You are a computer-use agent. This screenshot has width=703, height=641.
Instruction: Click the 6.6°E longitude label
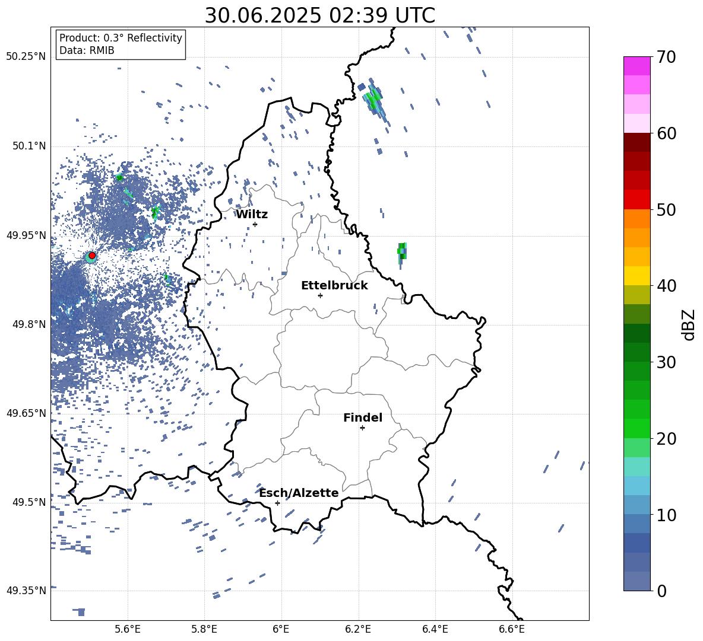(512, 629)
